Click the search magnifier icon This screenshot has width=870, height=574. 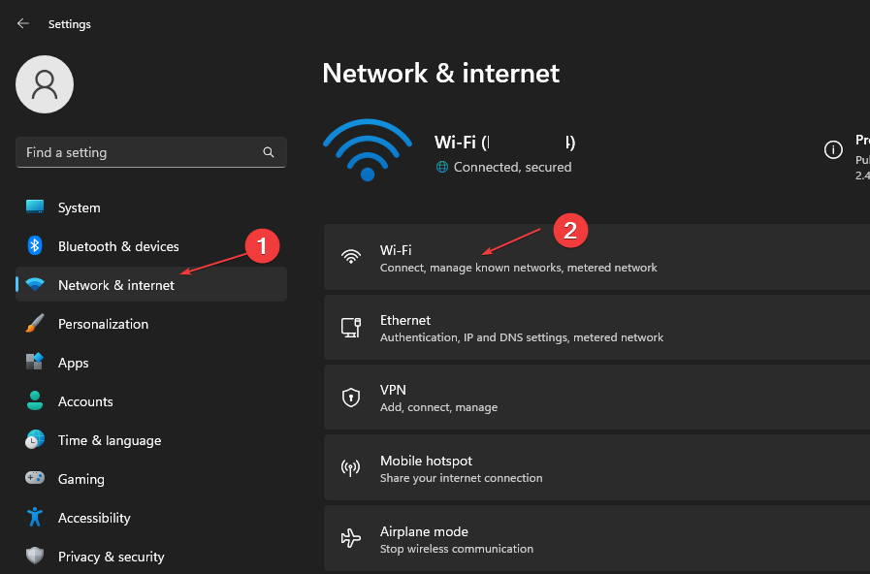[x=269, y=152]
